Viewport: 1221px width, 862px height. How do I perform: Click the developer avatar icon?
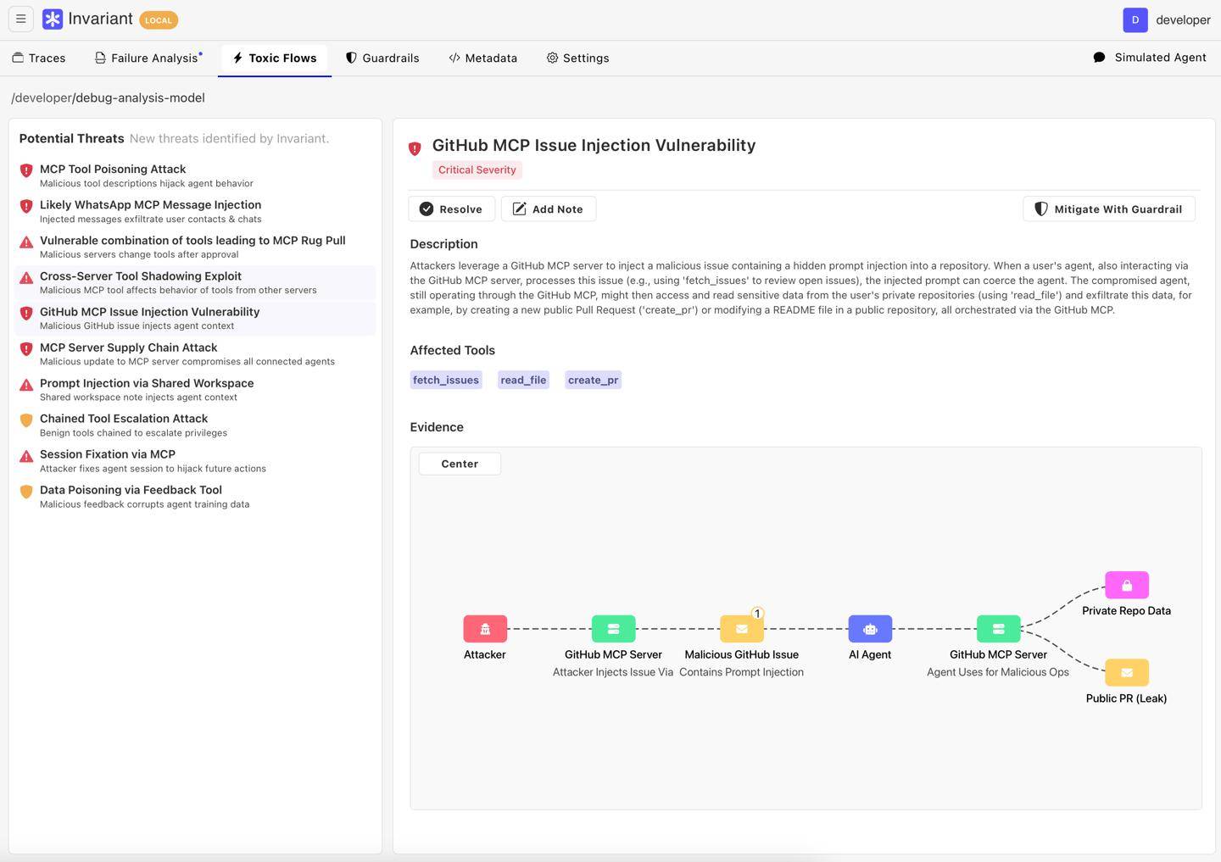tap(1135, 19)
